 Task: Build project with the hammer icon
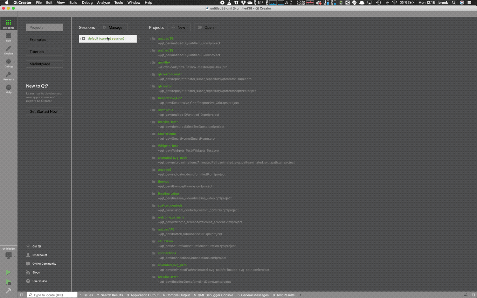point(8,291)
